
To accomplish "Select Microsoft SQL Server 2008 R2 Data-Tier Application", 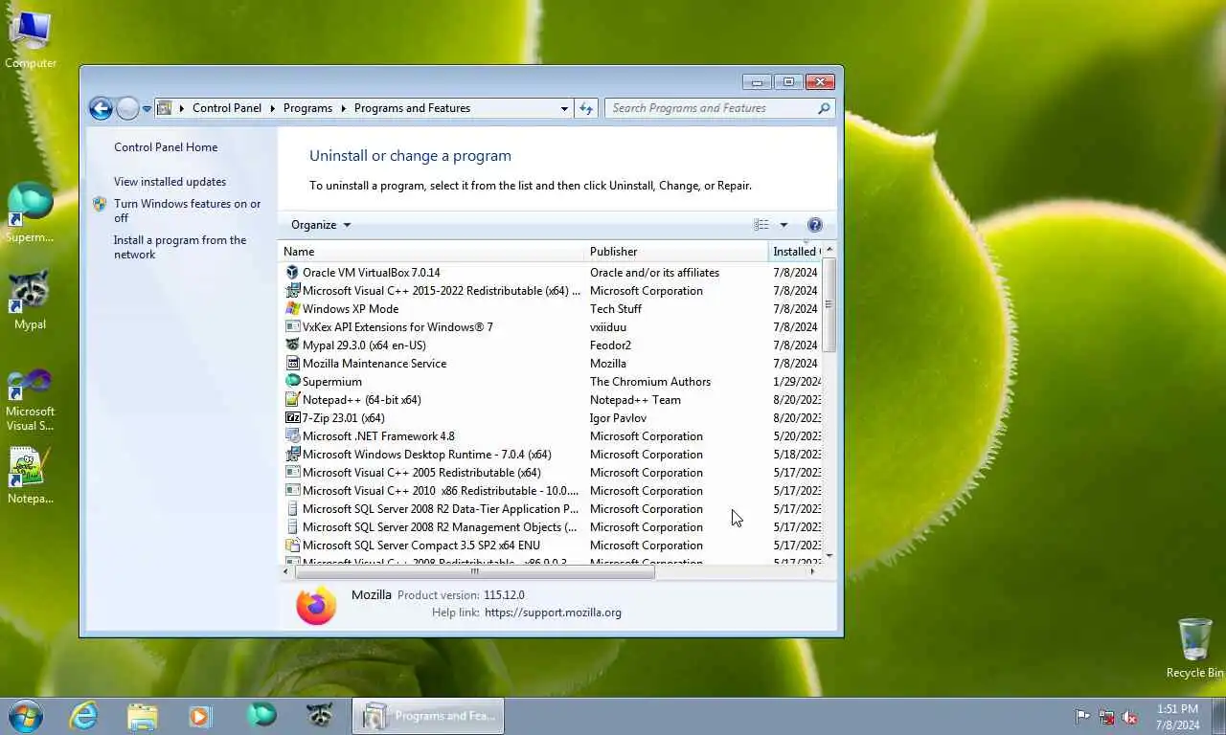I will [551, 509].
